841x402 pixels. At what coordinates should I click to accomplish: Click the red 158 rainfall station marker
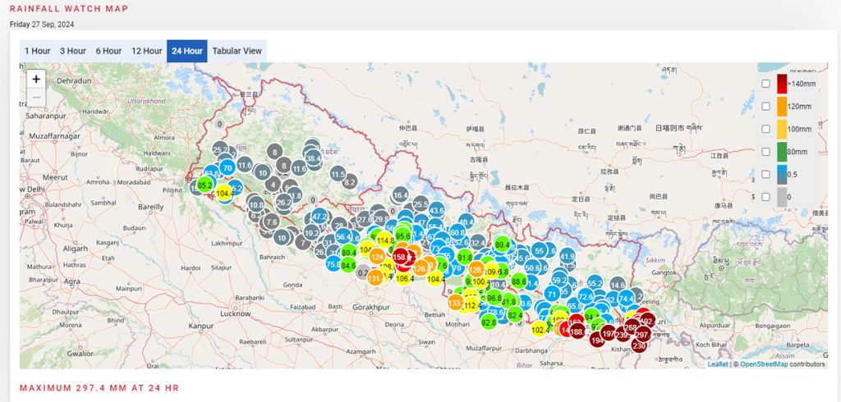click(x=402, y=257)
